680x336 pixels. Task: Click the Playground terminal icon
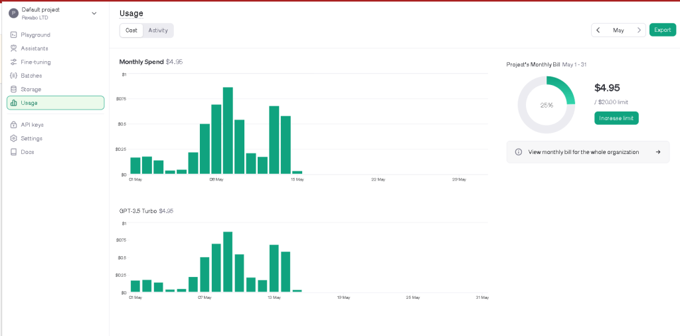coord(13,35)
